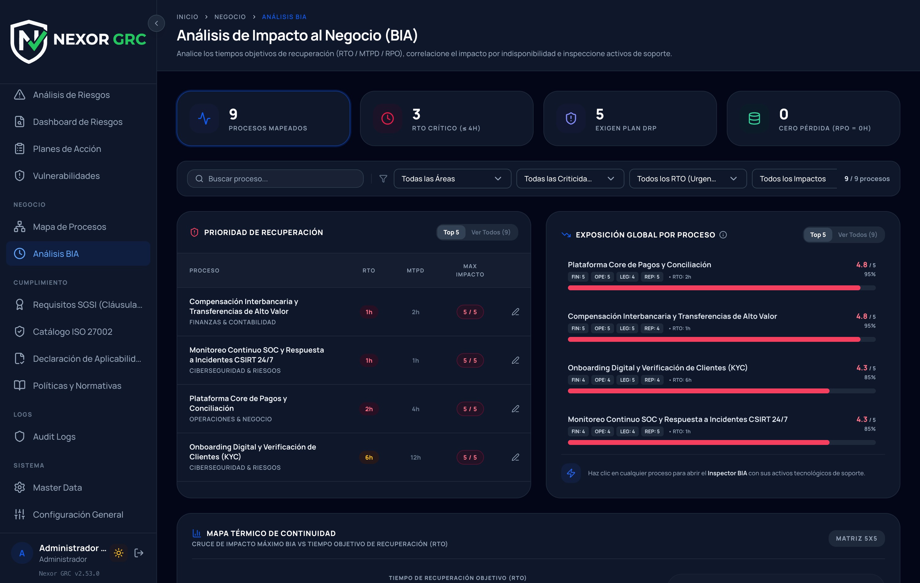Click the Nexor GRC shield logo
This screenshot has height=583, width=920.
[29, 41]
